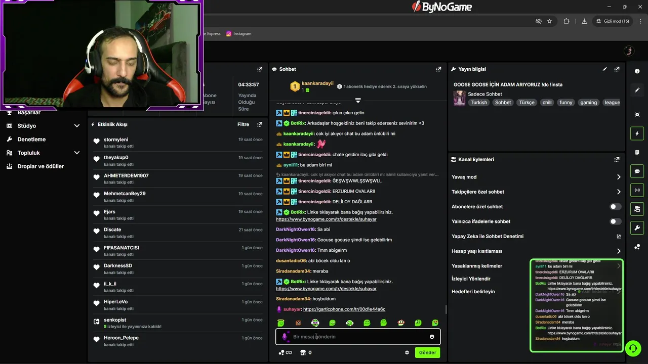Screen dimensions: 648x364
Task: Open the user profile avatar menu
Action: [629, 51]
